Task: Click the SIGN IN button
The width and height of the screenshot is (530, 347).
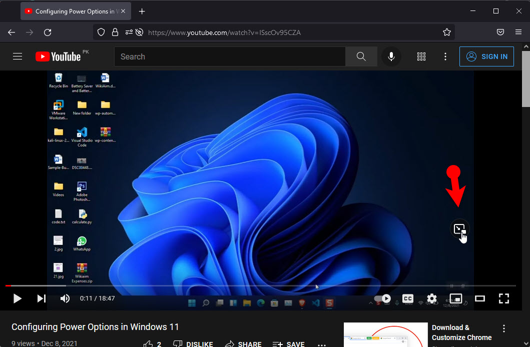Action: [x=487, y=56]
